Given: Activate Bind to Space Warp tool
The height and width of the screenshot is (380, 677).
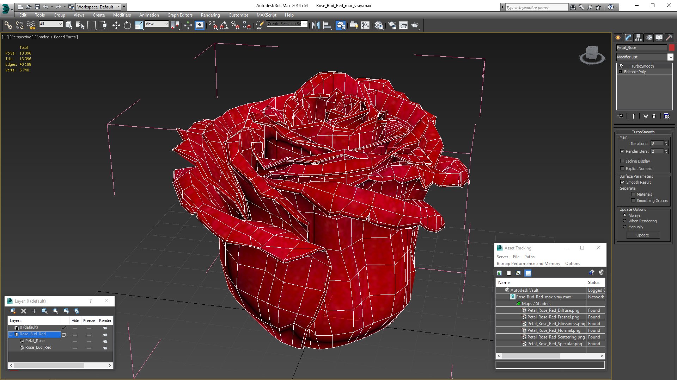Looking at the screenshot, I should [31, 25].
